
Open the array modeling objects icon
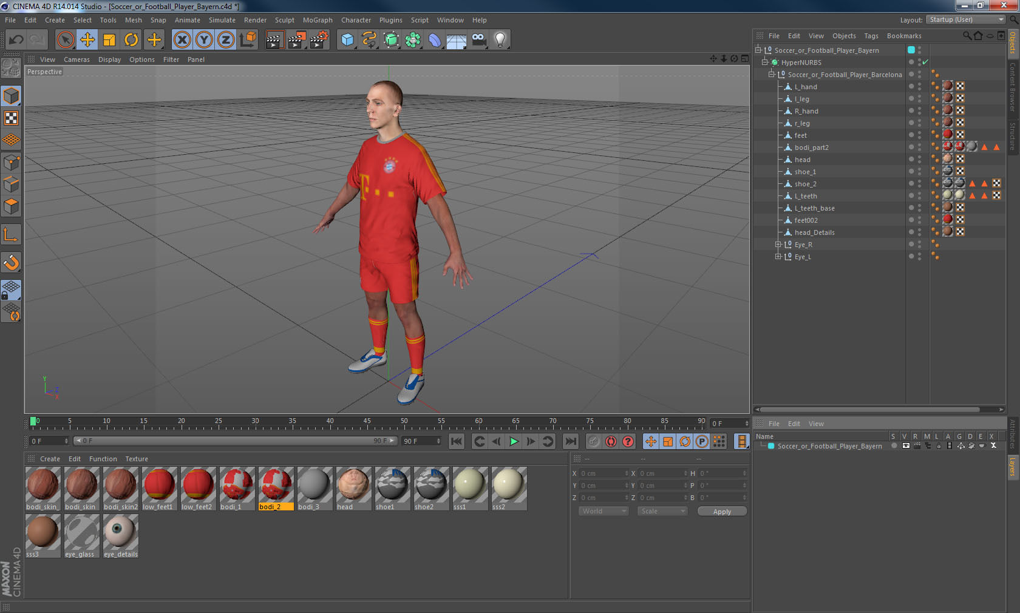coord(413,40)
